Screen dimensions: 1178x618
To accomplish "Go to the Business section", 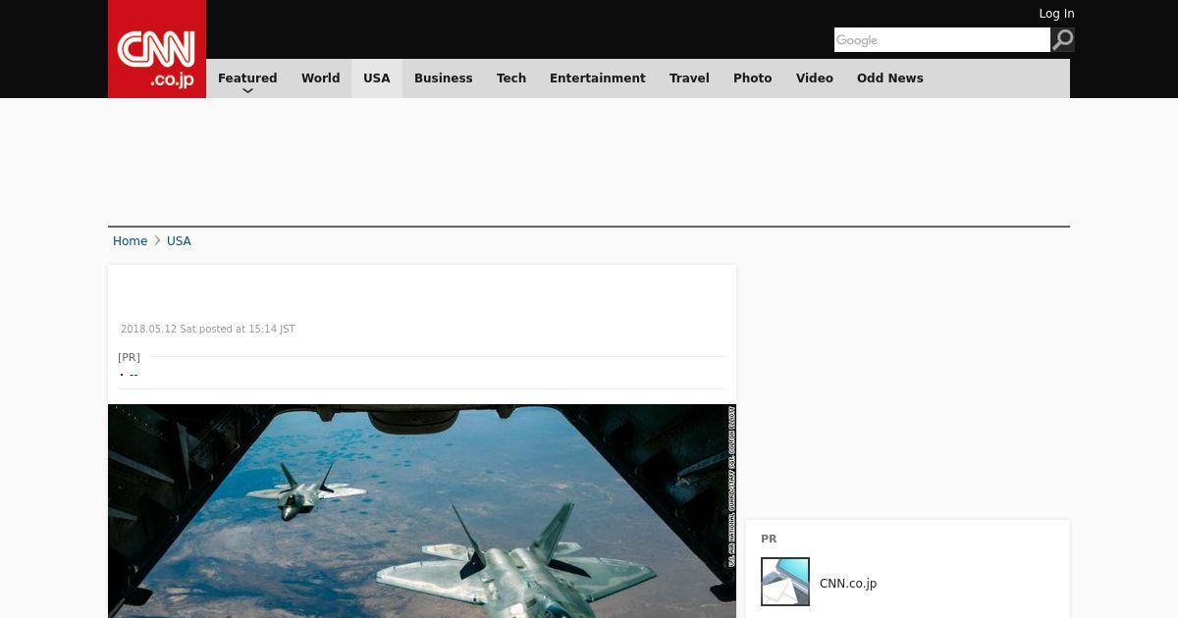I will (444, 78).
